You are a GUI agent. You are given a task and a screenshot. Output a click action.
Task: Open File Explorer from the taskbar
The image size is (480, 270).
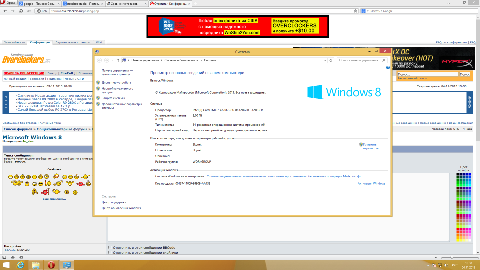36,265
